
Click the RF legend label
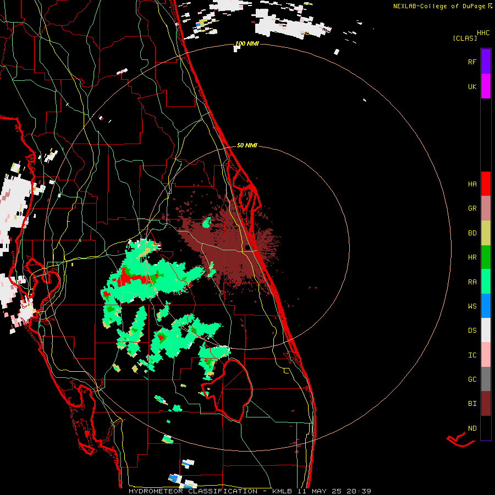coord(472,62)
